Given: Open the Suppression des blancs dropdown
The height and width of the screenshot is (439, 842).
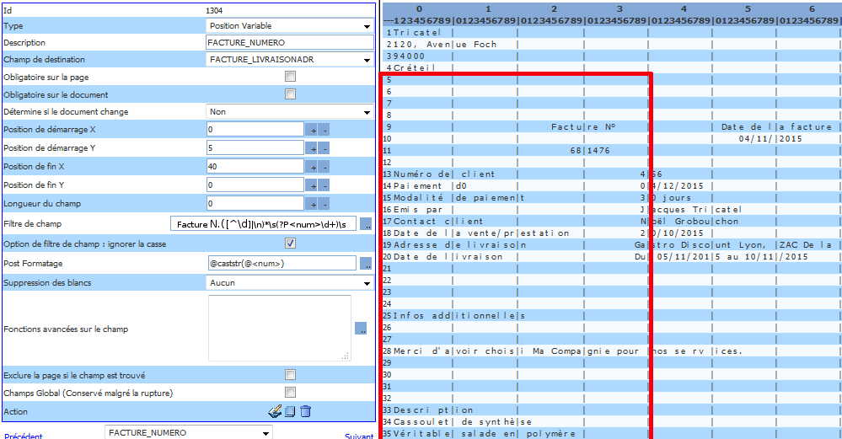Looking at the screenshot, I should pos(289,283).
